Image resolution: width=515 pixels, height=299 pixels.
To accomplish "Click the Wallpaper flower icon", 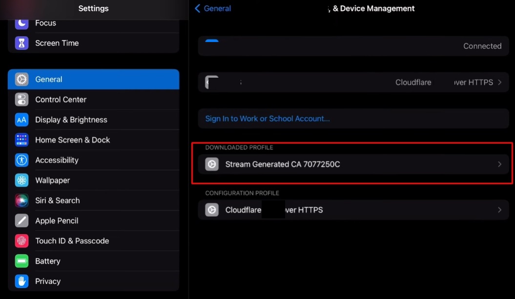I will point(21,180).
